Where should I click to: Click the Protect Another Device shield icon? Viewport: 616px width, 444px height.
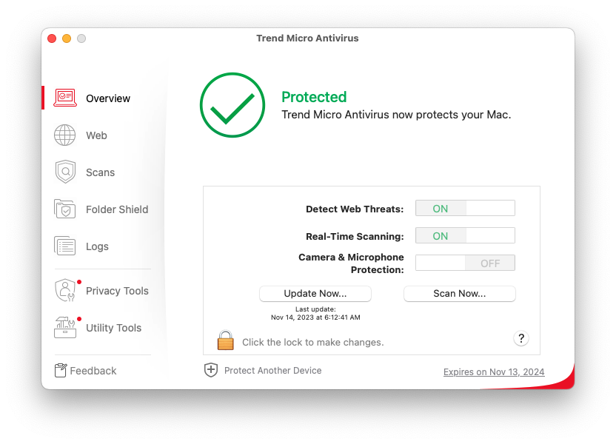point(211,370)
